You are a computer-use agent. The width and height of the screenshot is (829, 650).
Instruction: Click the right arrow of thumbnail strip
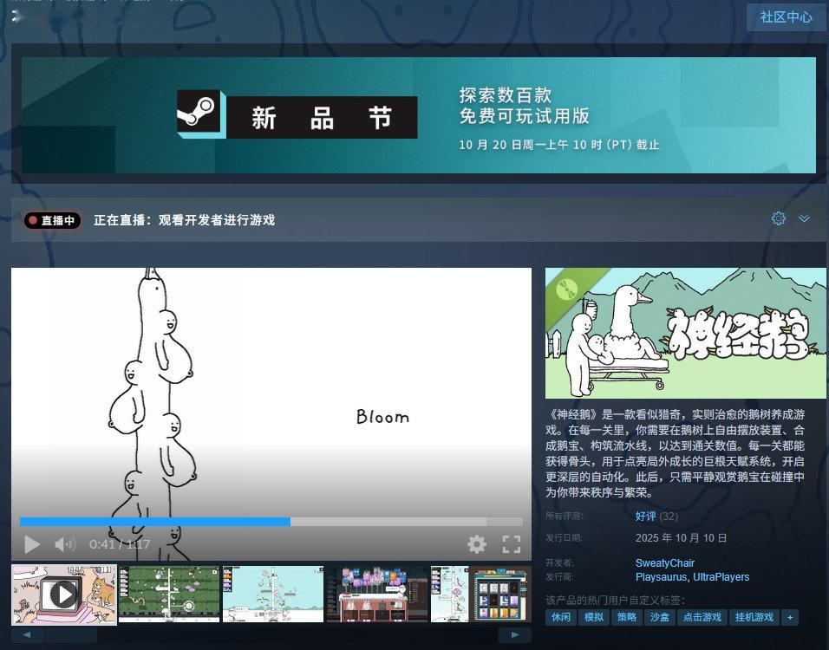pos(515,634)
